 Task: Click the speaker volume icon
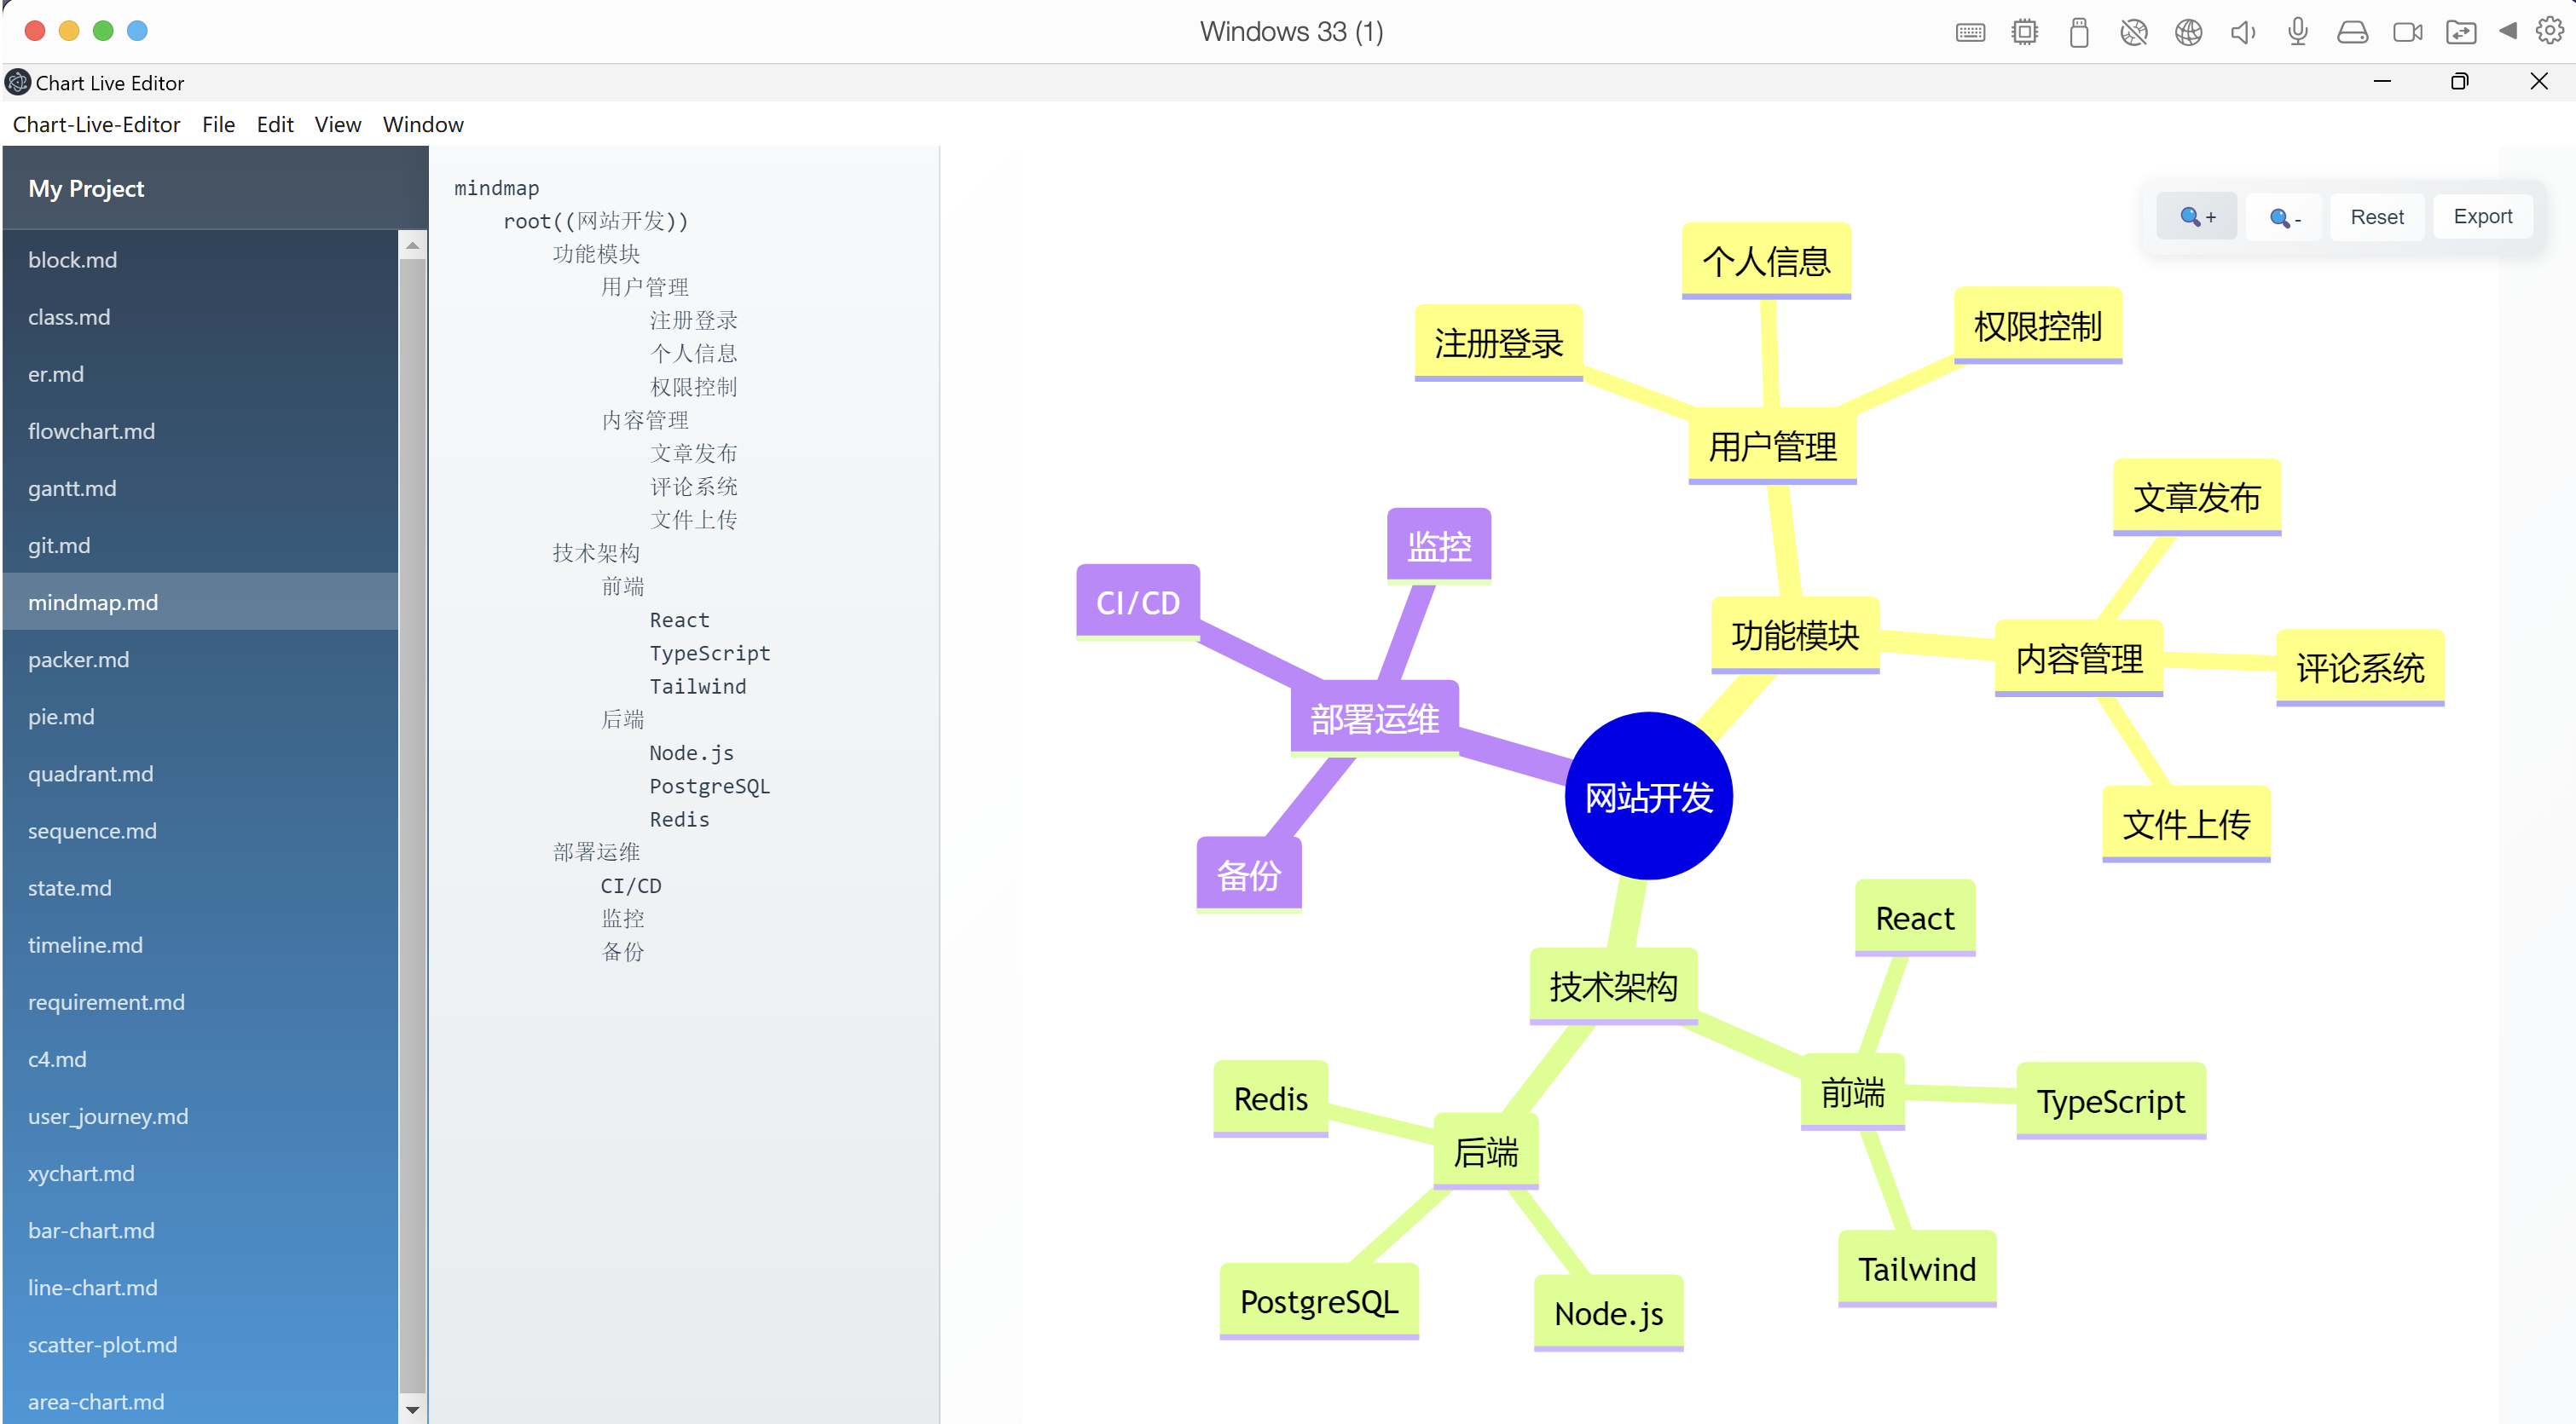2242,32
